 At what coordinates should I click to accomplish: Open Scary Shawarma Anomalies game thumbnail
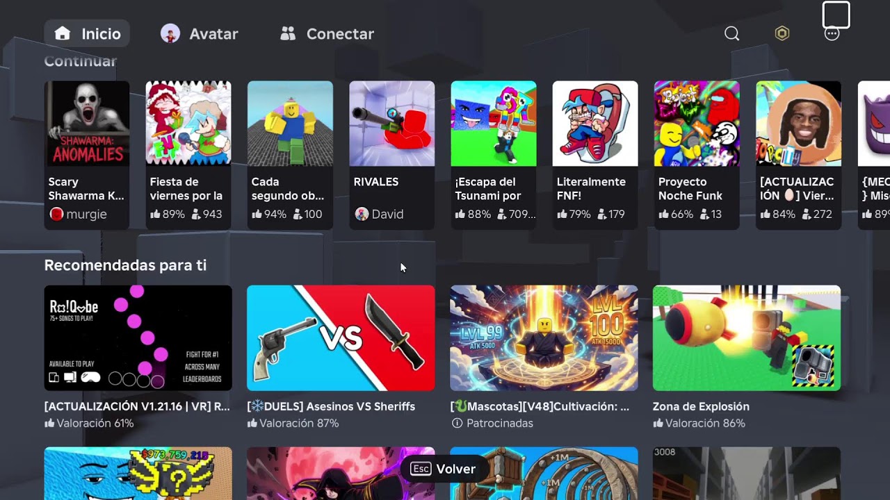coord(87,124)
